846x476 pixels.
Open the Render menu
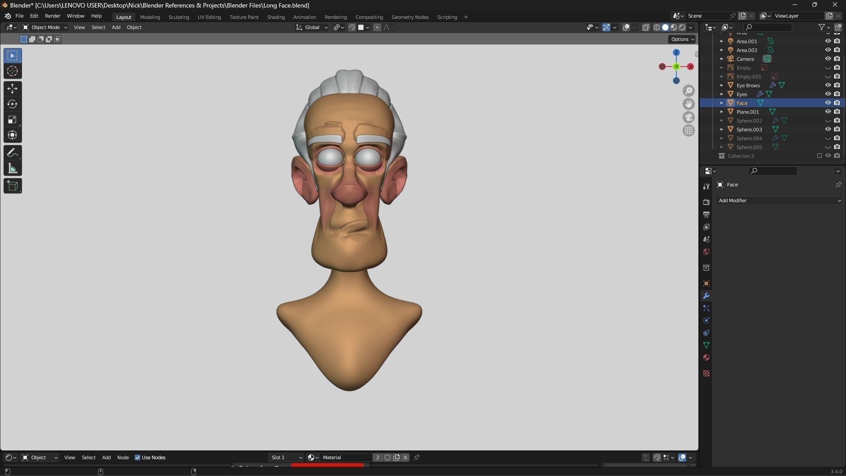[x=52, y=16]
